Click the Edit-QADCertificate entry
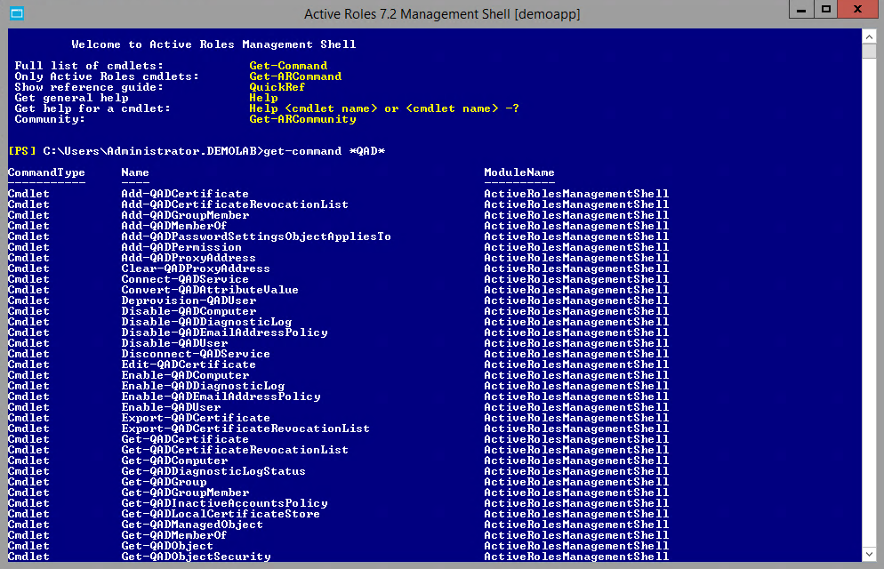 click(189, 365)
